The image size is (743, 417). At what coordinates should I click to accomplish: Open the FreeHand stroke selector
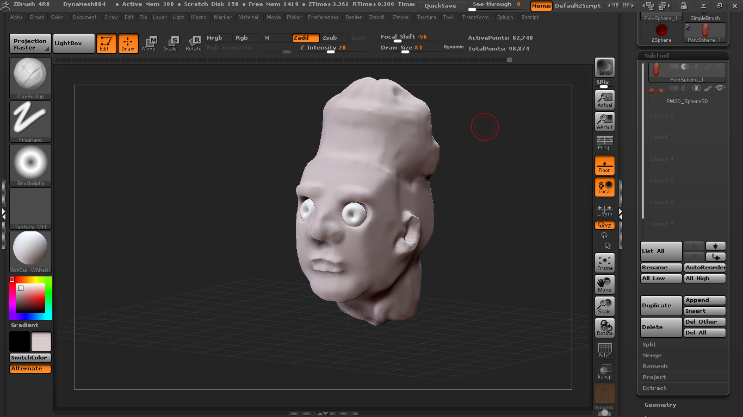(30, 121)
